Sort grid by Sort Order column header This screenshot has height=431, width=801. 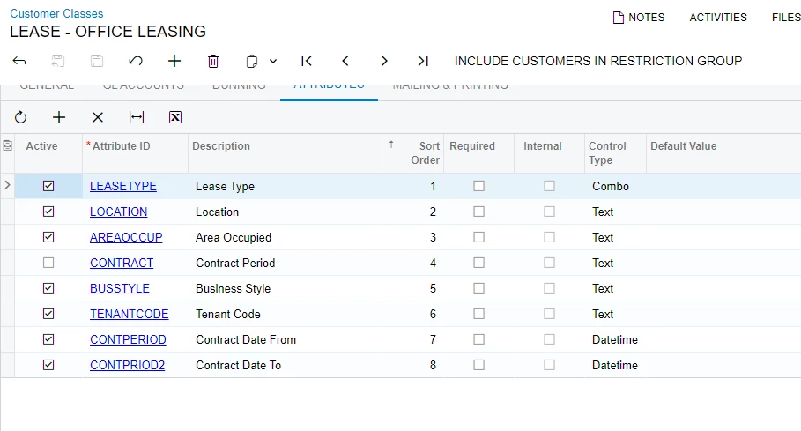pyautogui.click(x=424, y=153)
